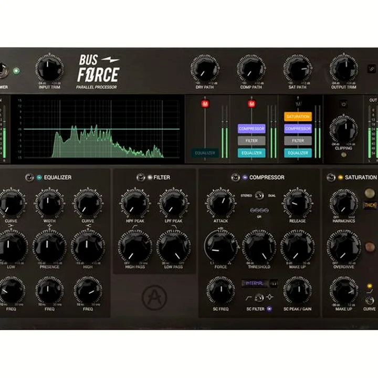This screenshot has width=378, height=378.
Task: Select the FILTER block in the comp path column
Action: click(x=251, y=141)
